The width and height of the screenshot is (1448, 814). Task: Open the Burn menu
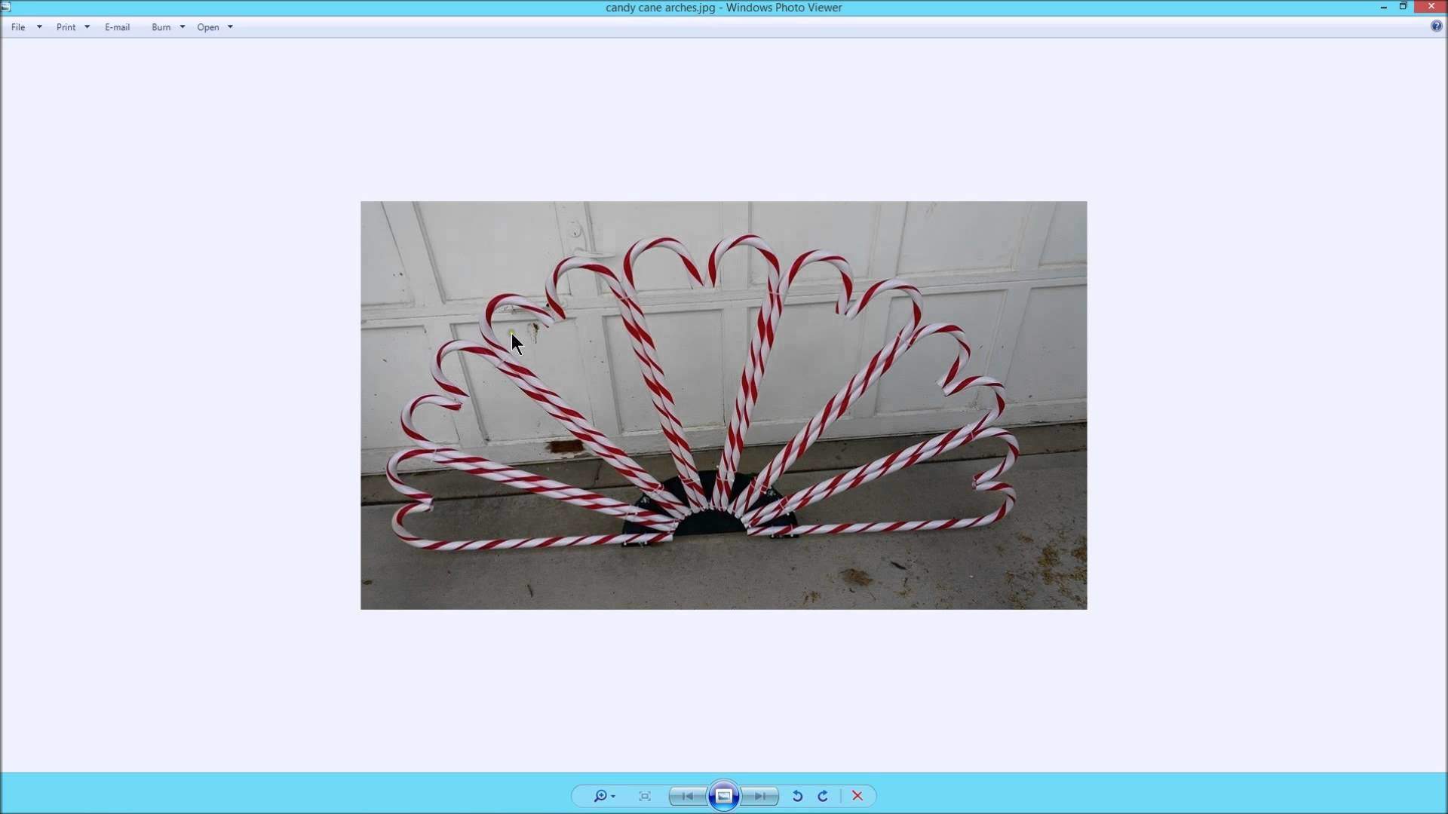[161, 27]
